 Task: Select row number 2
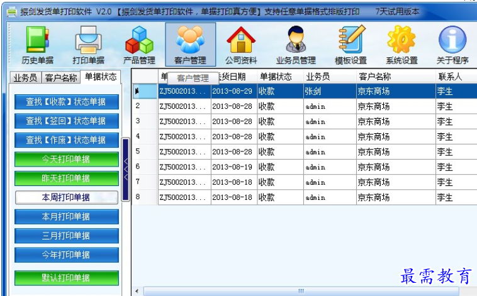pos(305,106)
